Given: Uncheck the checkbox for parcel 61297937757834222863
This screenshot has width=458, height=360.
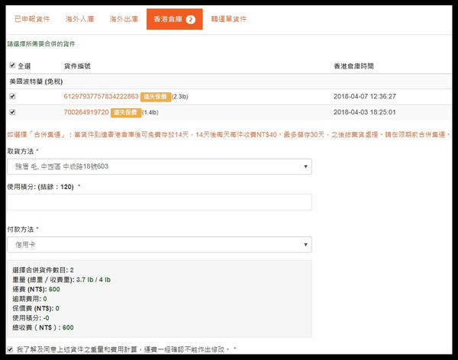Looking at the screenshot, I should (x=11, y=97).
